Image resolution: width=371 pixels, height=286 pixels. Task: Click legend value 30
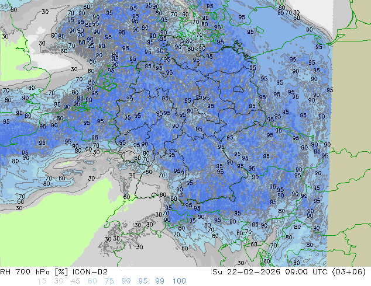pos(59,281)
